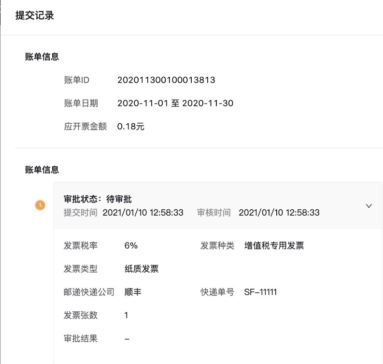Image resolution: width=383 pixels, height=364 pixels.
Task: Click the second 账单信息 heading above the approval card
Action: (x=42, y=169)
